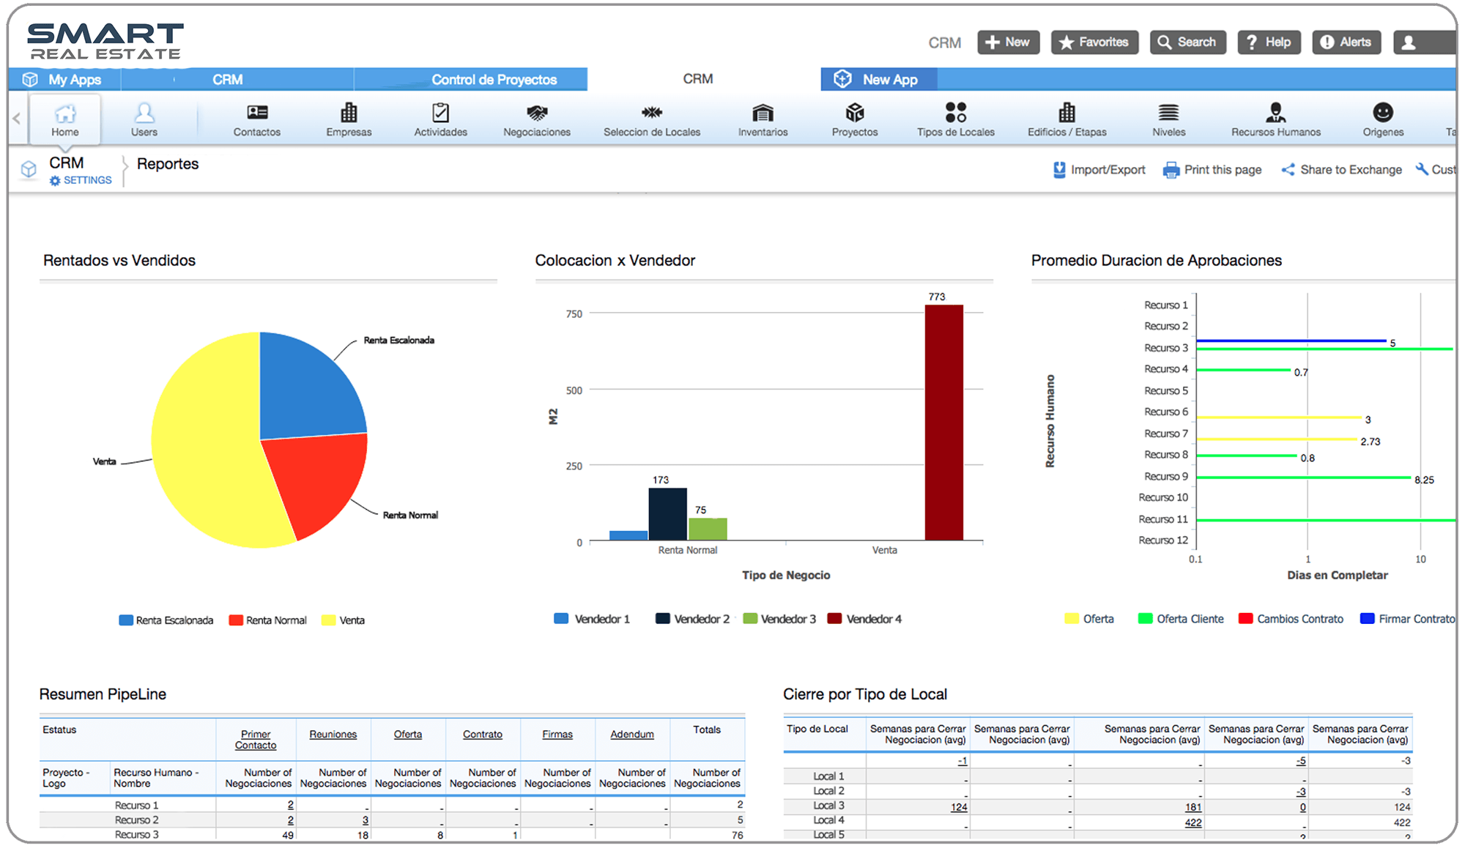Open Empresas module
1465x848 pixels.
pos(349,119)
